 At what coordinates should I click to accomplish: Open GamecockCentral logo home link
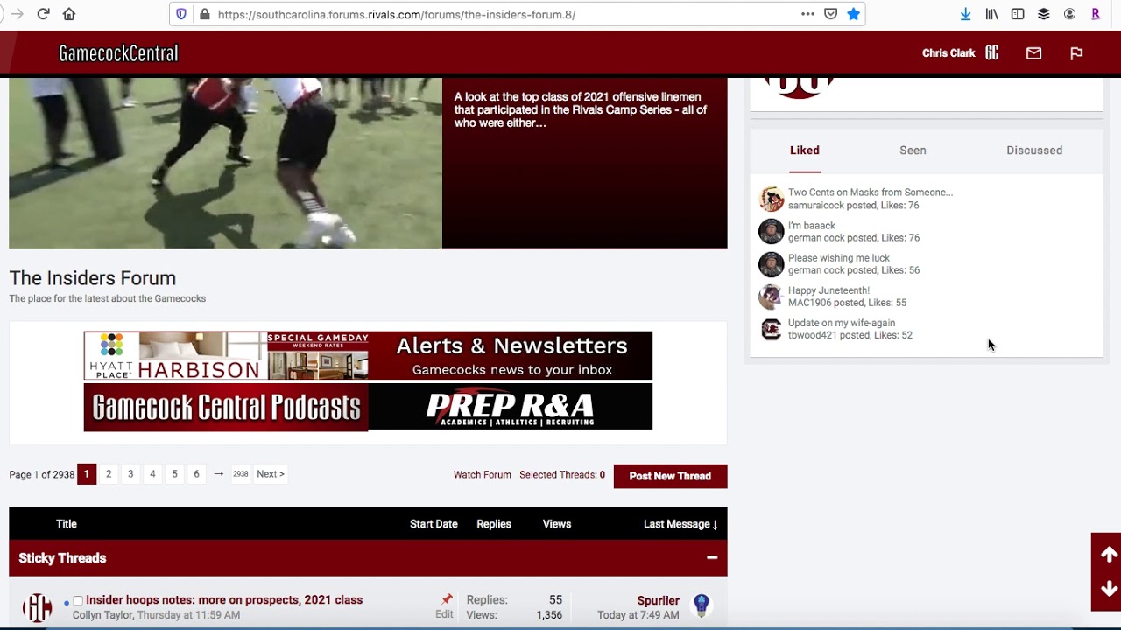118,53
